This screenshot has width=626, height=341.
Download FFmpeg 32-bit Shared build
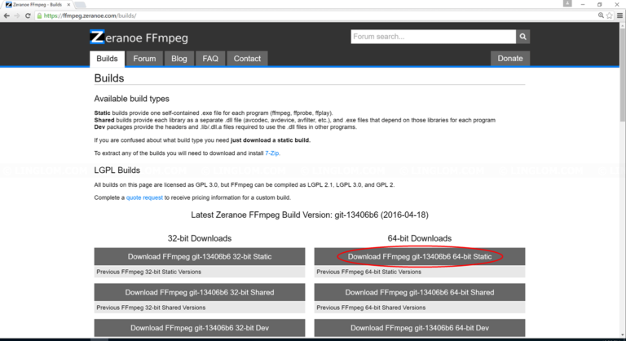click(x=200, y=292)
